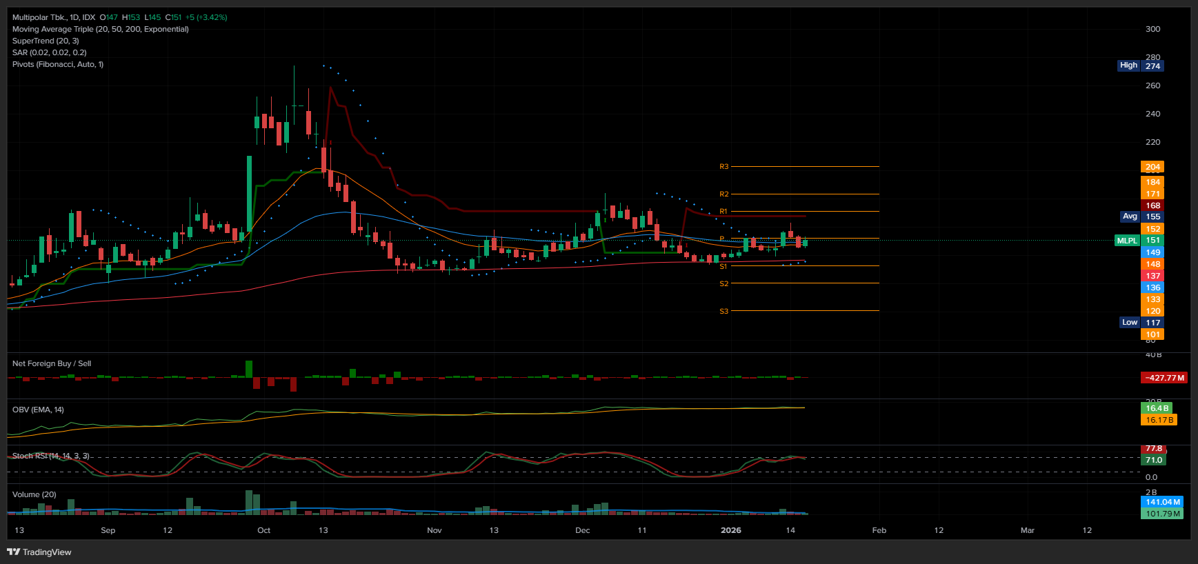Screen dimensions: 1198x564
Task: Click the Avg 155 price label
Action: coord(1141,216)
